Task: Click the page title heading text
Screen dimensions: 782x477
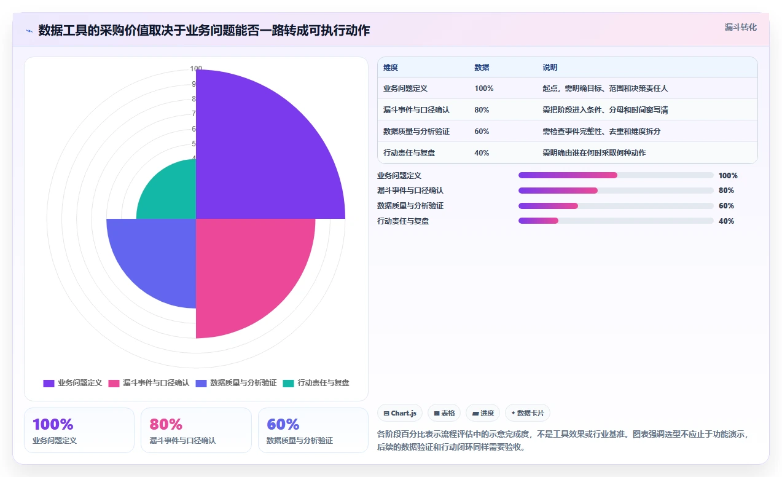Action: 204,30
